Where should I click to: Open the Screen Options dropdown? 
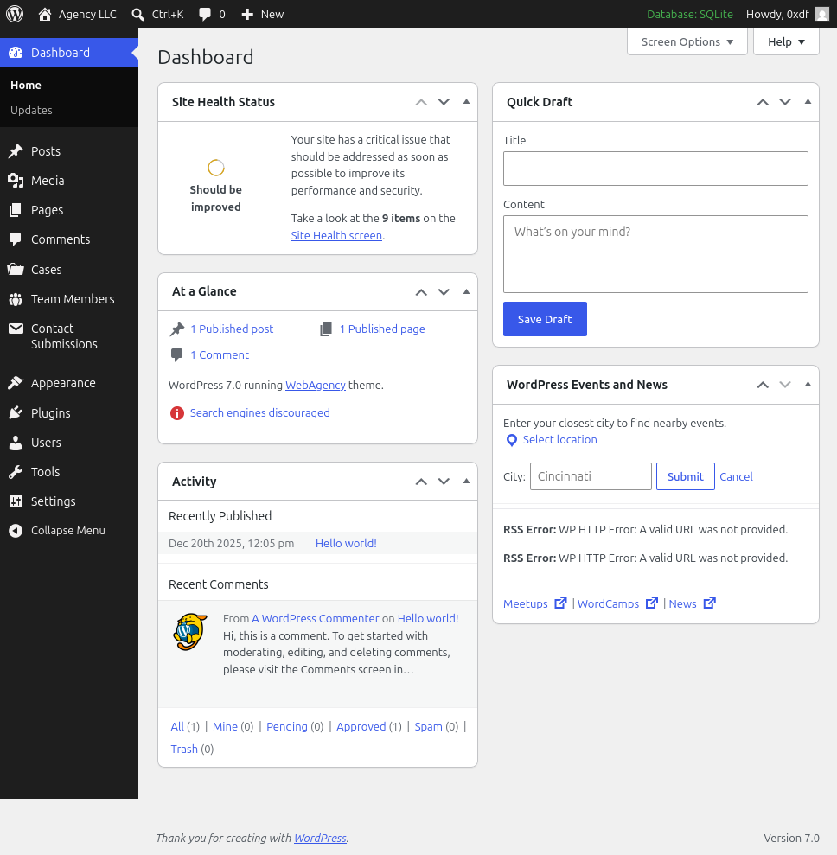point(687,42)
